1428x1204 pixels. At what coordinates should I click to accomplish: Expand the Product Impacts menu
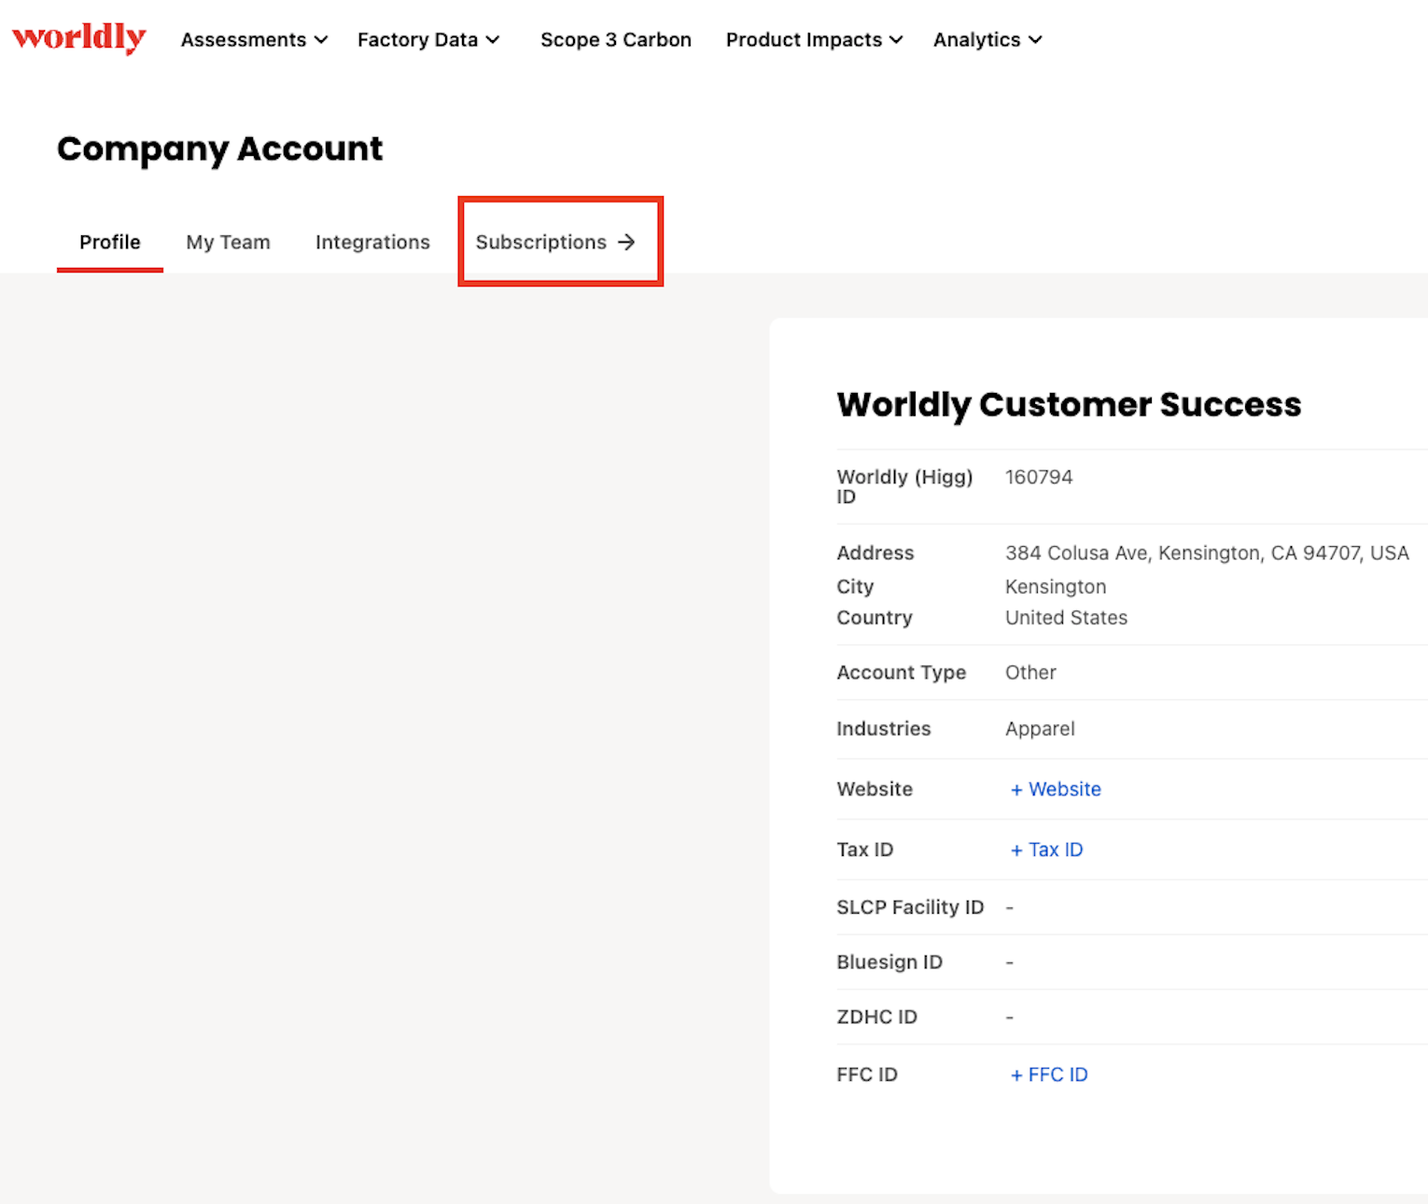[x=814, y=40]
